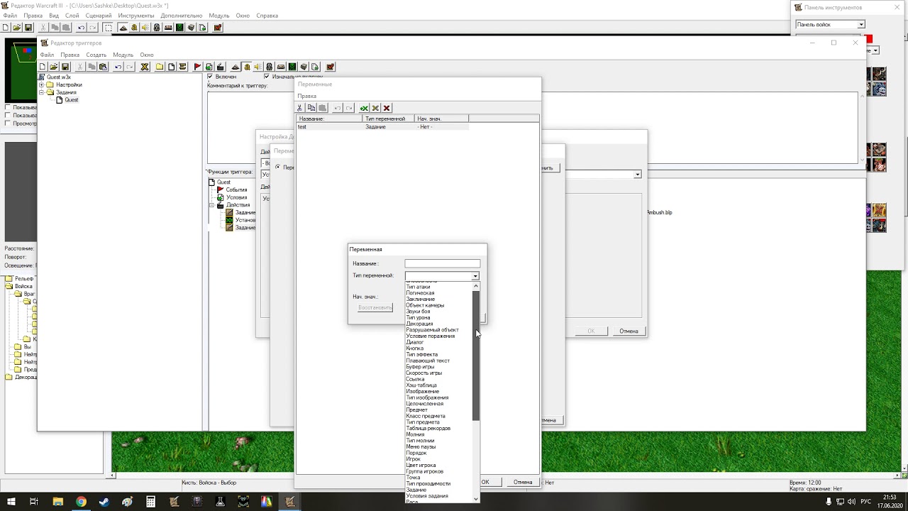Screen dimensions: 908x511
Task: Click selection brush icon in main toolbar
Action: tap(108, 28)
